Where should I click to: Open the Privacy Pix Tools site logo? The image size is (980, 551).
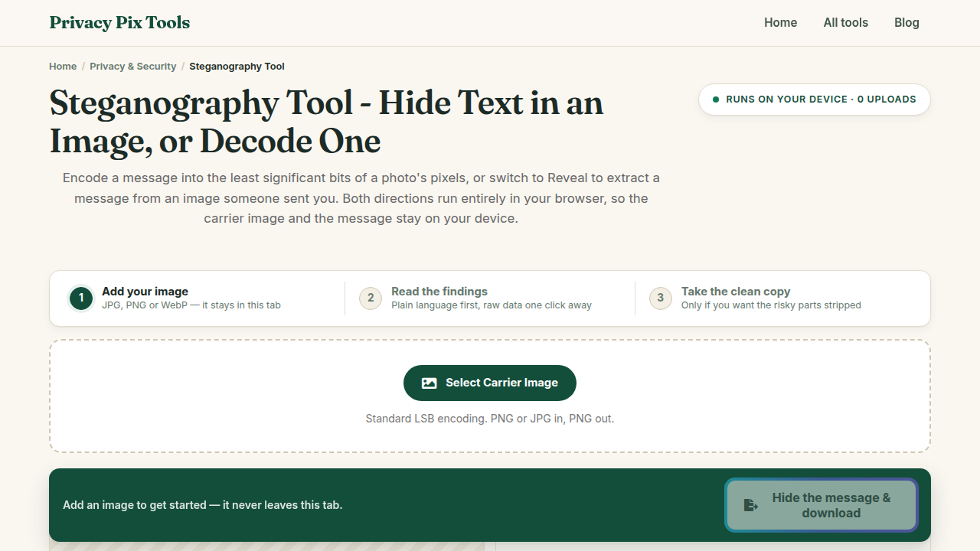[x=119, y=23]
